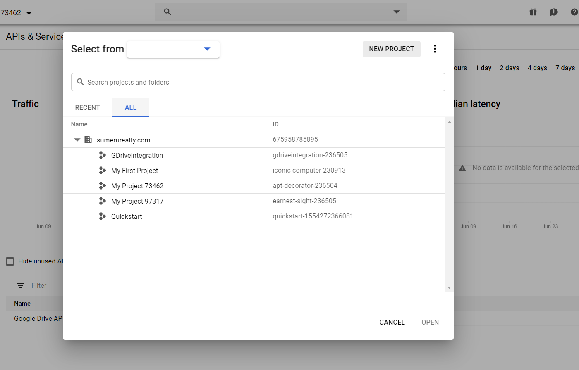The width and height of the screenshot is (579, 370).
Task: Click the CANCEL button
Action: [392, 322]
